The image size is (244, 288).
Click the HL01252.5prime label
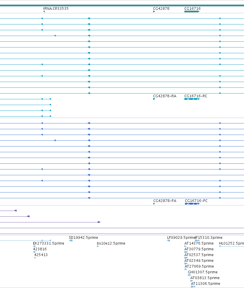(231, 243)
